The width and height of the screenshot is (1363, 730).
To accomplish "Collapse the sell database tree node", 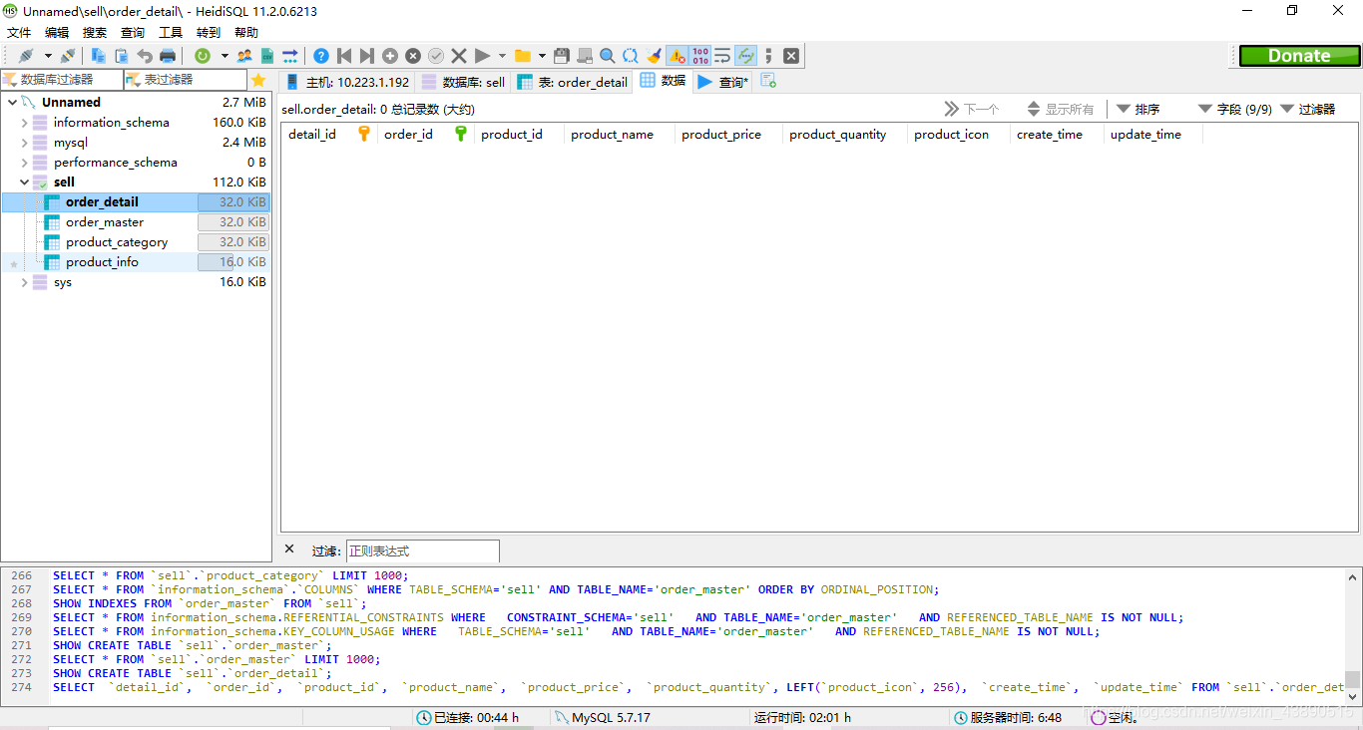I will (x=25, y=182).
